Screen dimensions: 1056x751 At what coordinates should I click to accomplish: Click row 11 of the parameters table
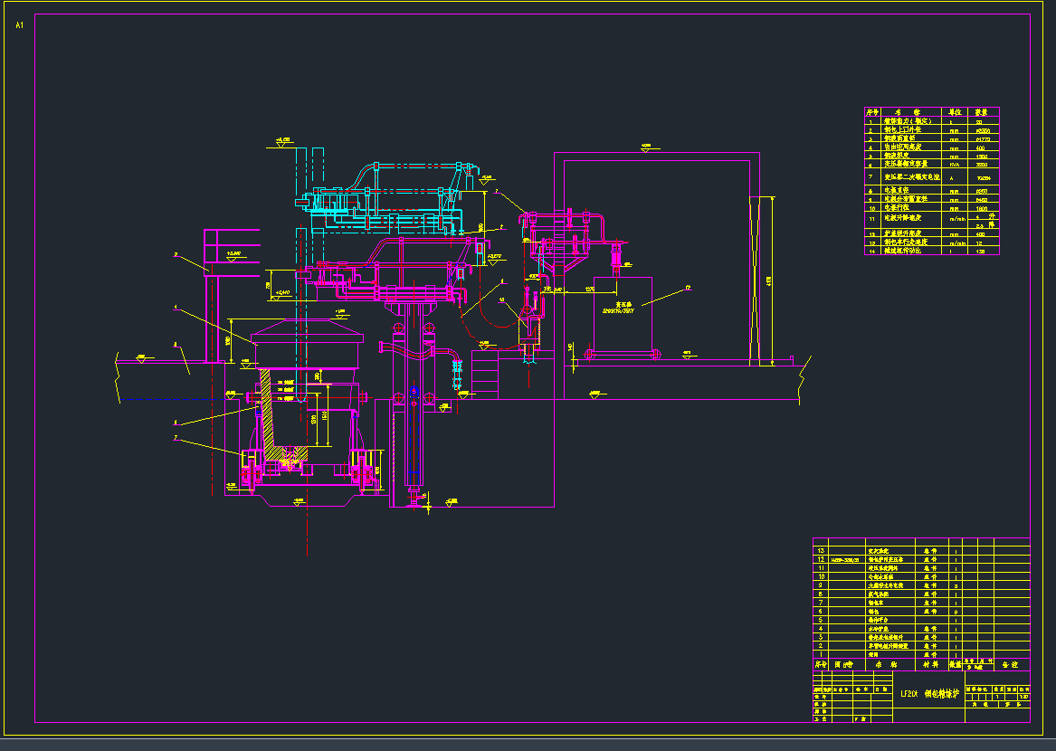point(931,218)
